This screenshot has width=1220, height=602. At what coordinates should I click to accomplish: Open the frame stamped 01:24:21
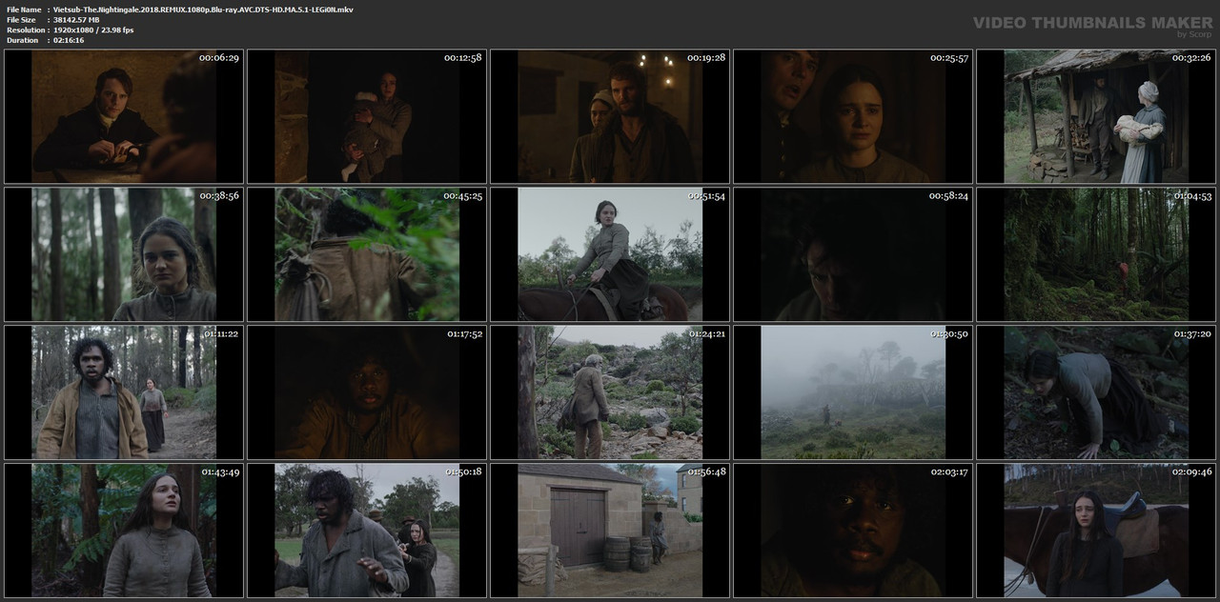610,392
